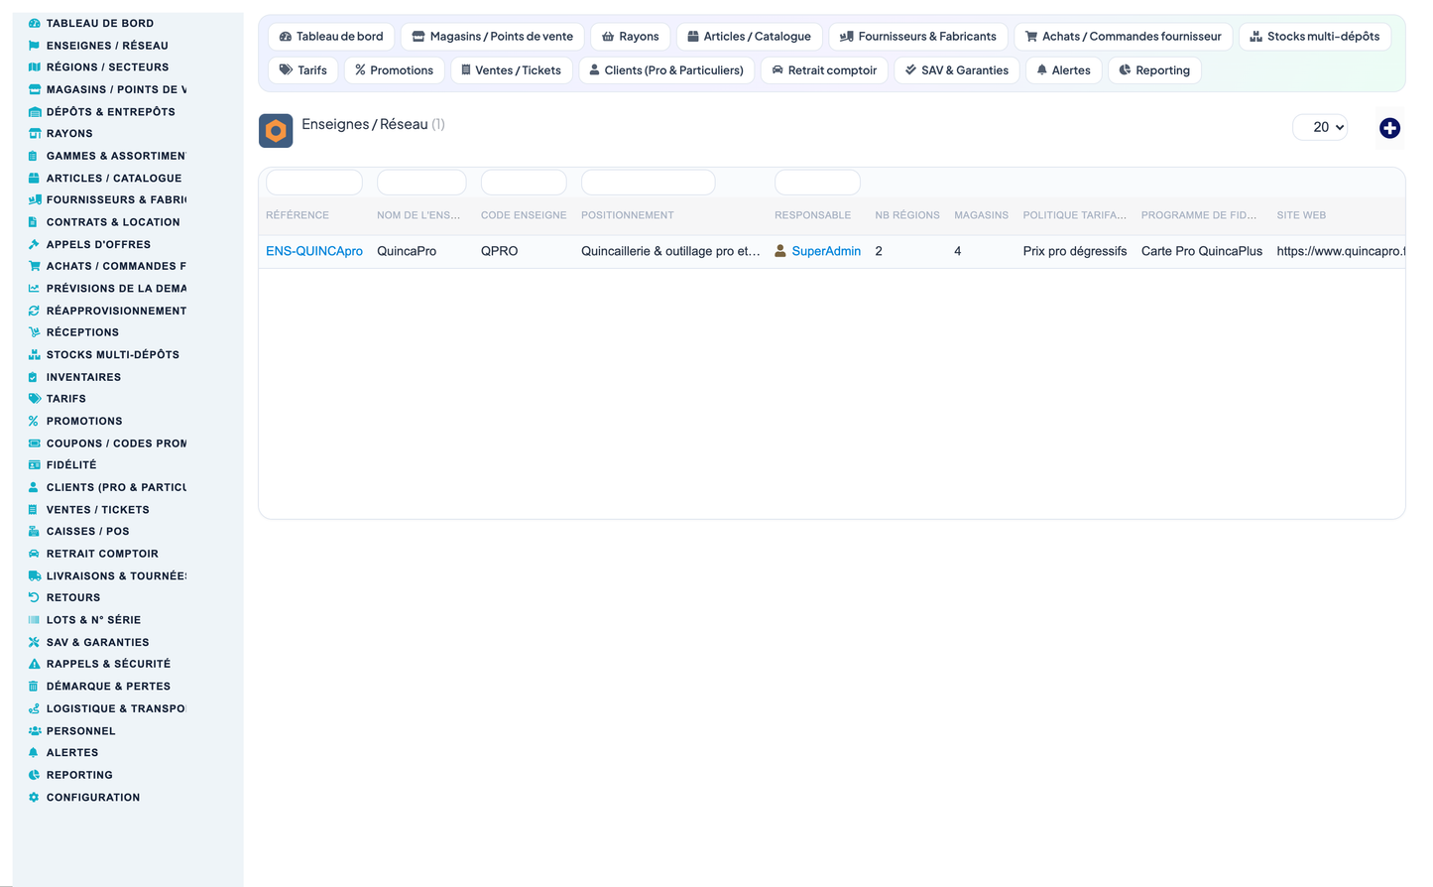
Task: Click the Prix pro dégressifs cell
Action: tap(1075, 251)
